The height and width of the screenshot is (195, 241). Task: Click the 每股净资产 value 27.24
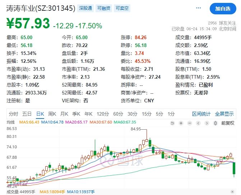tap(155, 77)
